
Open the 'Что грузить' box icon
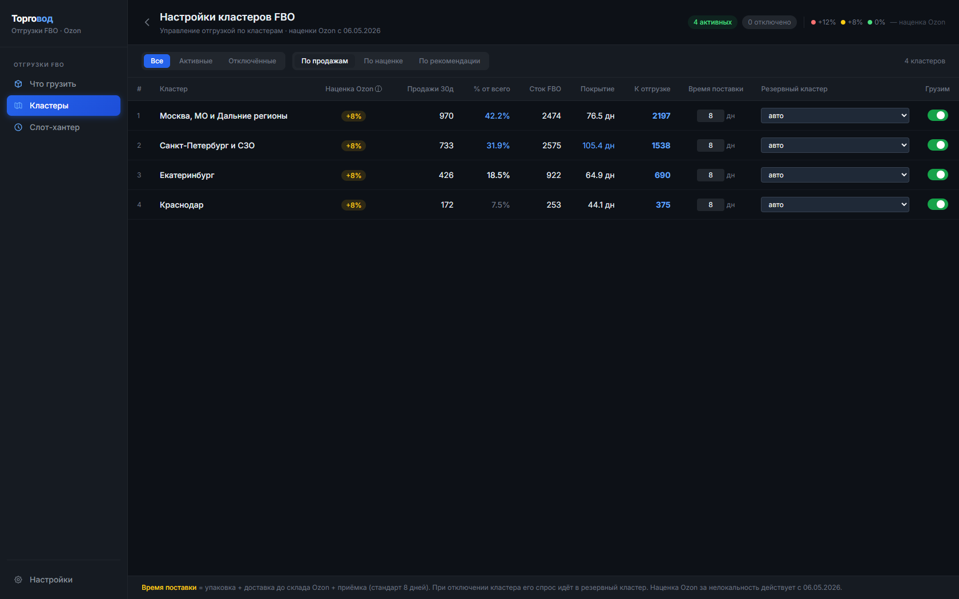(18, 84)
